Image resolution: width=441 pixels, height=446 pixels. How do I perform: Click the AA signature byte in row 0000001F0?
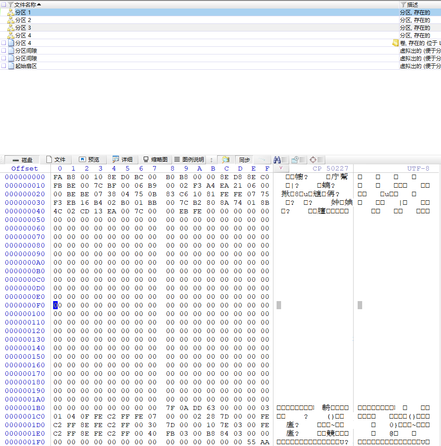(265, 442)
